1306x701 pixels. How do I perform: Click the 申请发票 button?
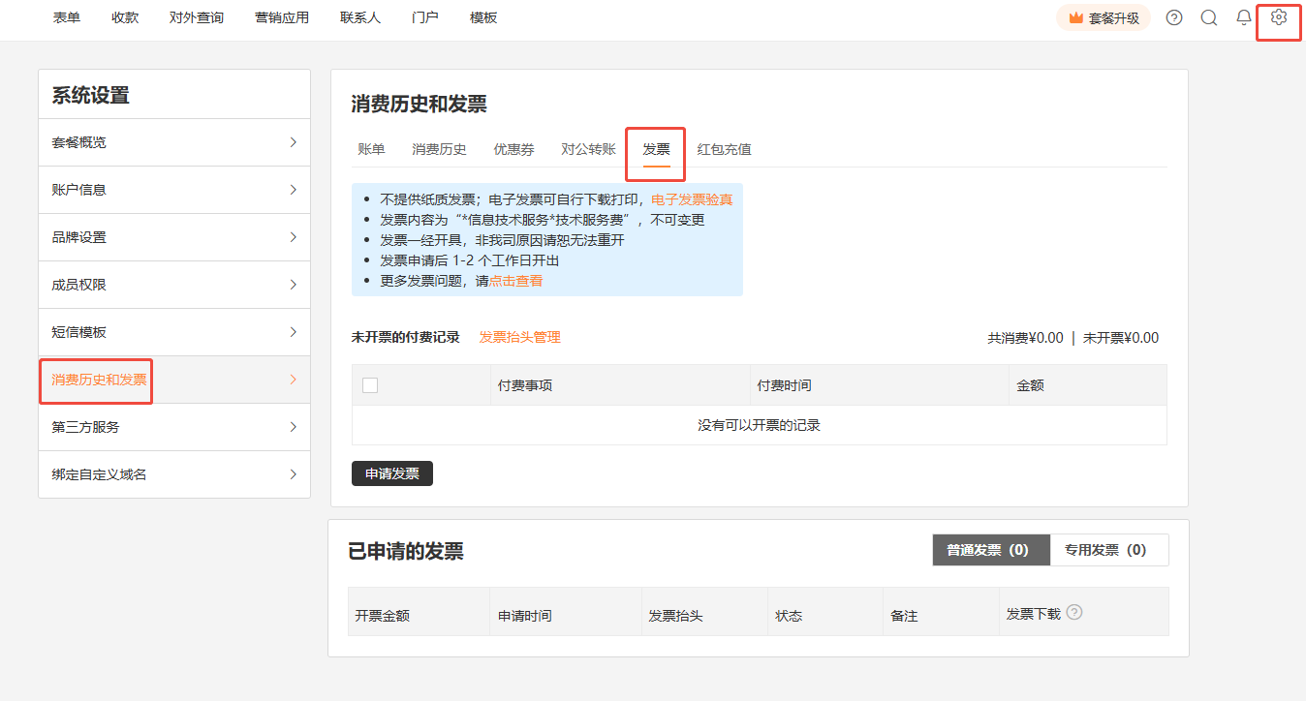392,473
